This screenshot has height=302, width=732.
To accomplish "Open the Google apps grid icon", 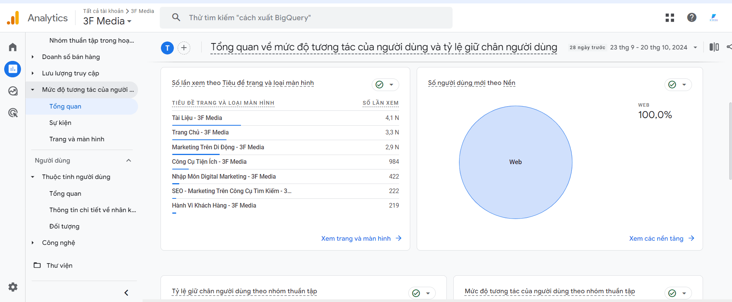I will pyautogui.click(x=670, y=18).
